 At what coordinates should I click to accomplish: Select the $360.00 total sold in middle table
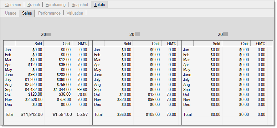tap(124, 114)
